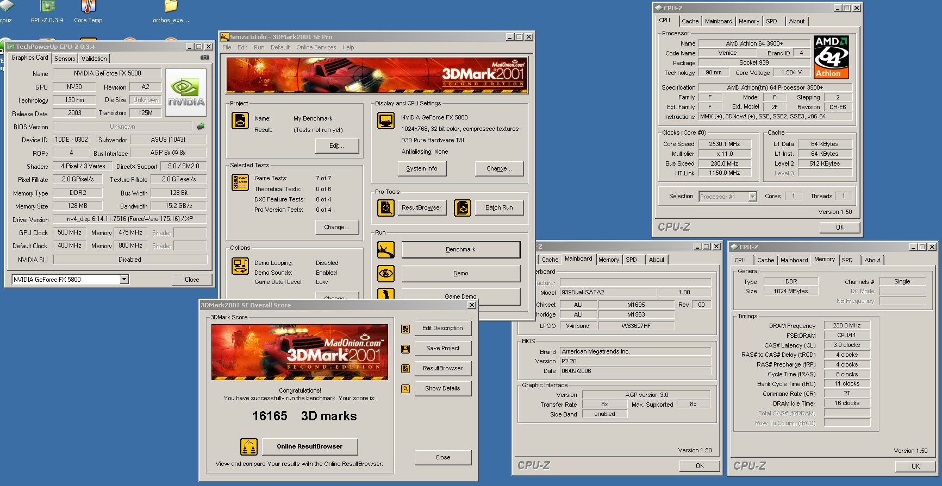Start the Benchmark button

click(461, 249)
